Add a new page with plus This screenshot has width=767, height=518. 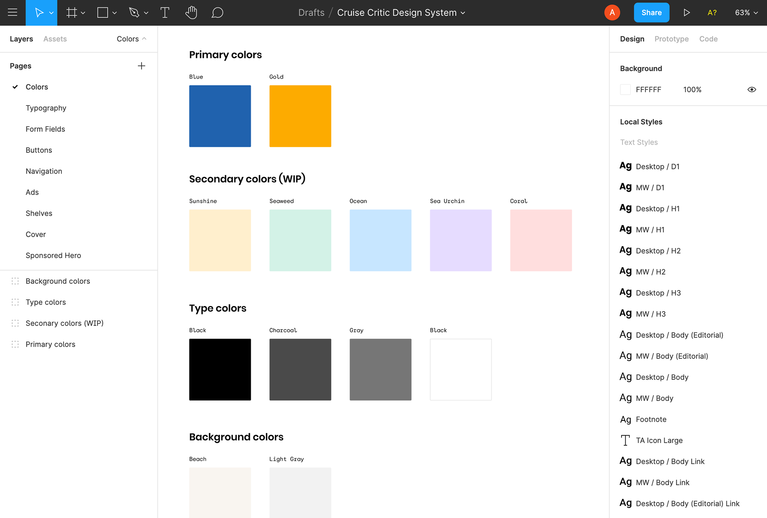point(141,66)
